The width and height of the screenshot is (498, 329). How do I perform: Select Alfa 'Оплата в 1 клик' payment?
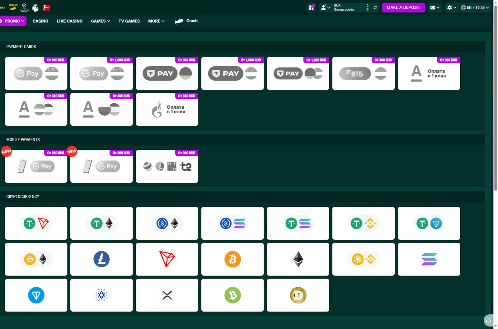[429, 73]
